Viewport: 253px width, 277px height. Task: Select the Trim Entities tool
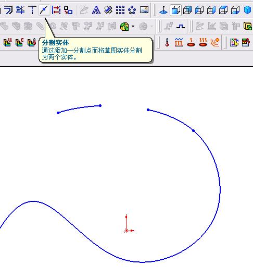(x=20, y=10)
